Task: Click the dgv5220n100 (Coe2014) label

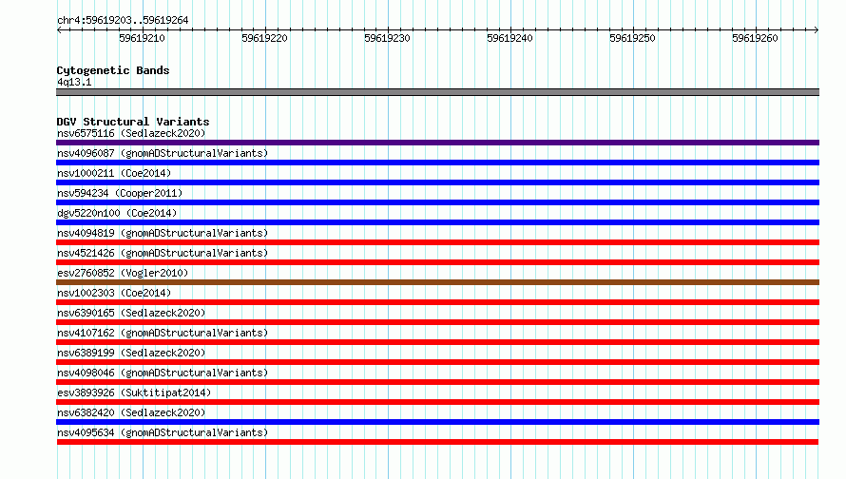Action: [x=117, y=213]
